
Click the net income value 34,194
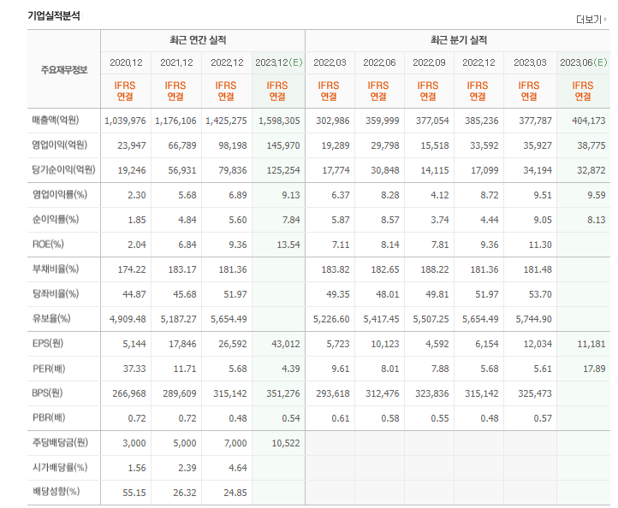(x=538, y=170)
